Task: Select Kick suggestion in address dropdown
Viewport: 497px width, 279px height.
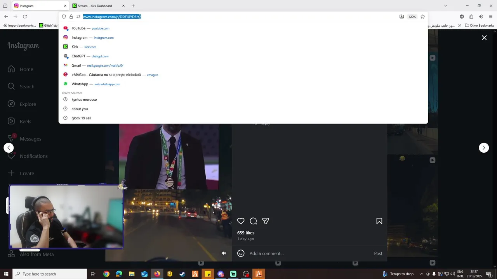Action: click(x=243, y=47)
